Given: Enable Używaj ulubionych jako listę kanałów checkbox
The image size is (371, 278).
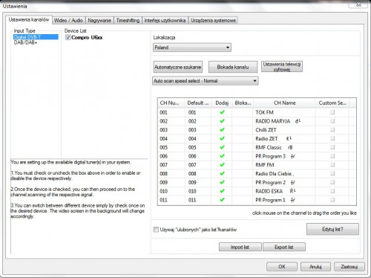Looking at the screenshot, I should (156, 230).
